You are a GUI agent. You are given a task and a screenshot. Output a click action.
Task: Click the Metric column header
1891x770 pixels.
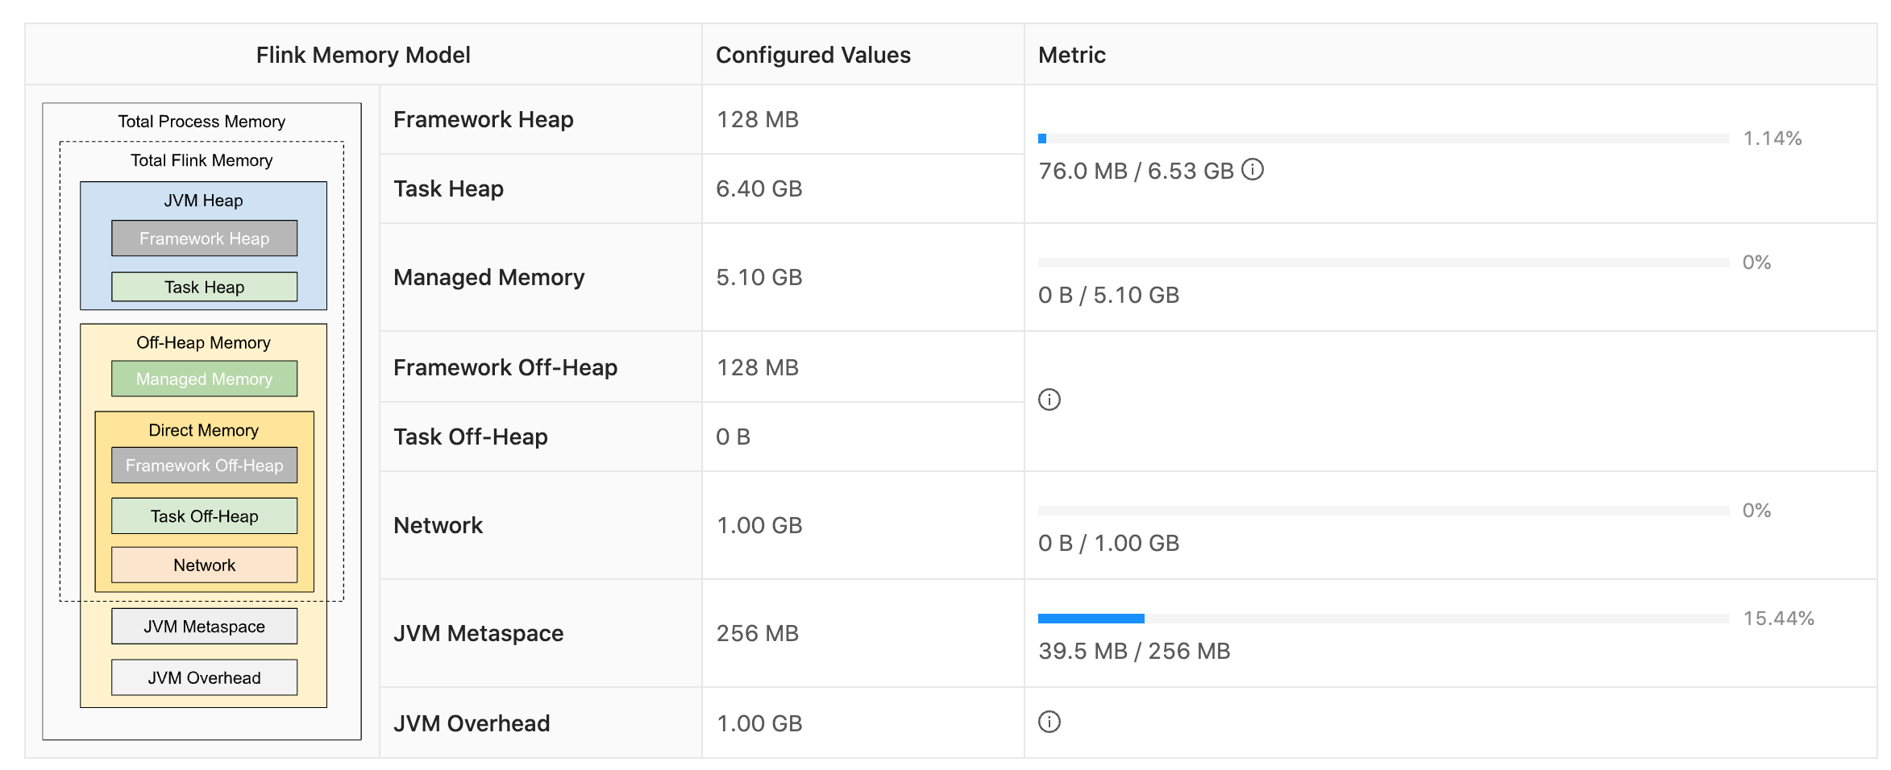point(1450,55)
